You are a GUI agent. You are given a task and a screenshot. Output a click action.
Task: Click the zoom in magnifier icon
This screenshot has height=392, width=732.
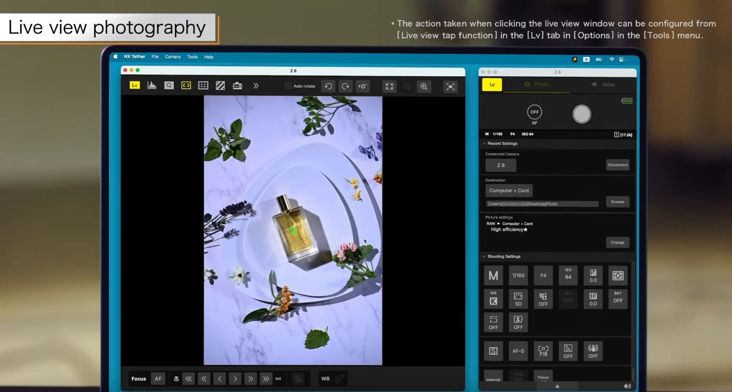point(423,86)
